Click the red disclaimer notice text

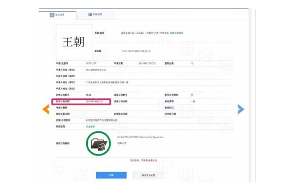(143, 160)
